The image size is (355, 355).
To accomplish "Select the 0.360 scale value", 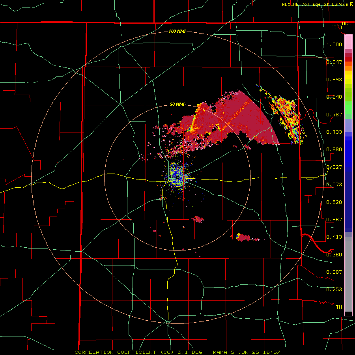I will tap(334, 254).
